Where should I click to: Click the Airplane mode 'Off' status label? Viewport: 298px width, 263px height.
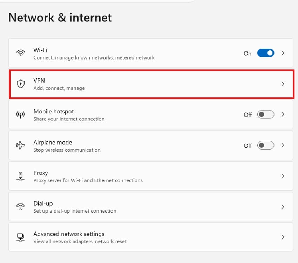(248, 146)
